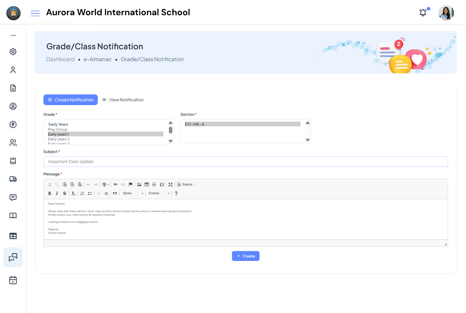This screenshot has width=466, height=313.
Task: Insert a table into the message
Action: (147, 184)
